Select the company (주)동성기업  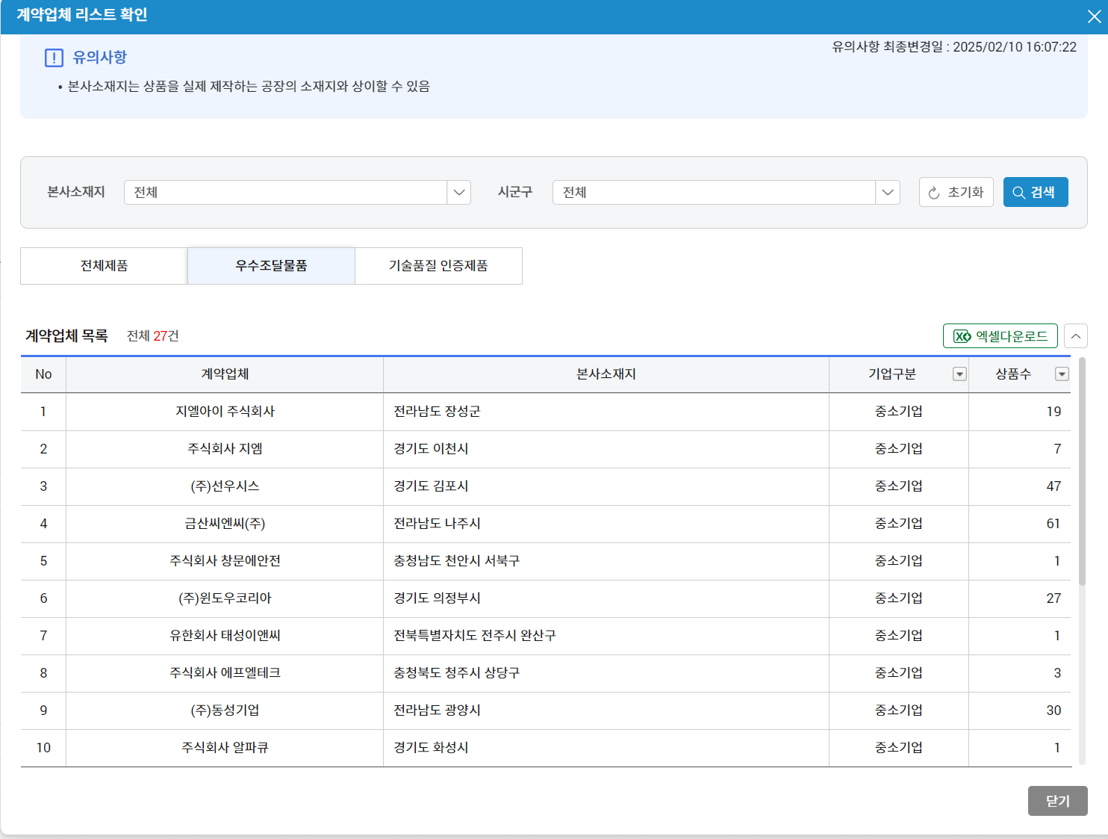click(225, 710)
